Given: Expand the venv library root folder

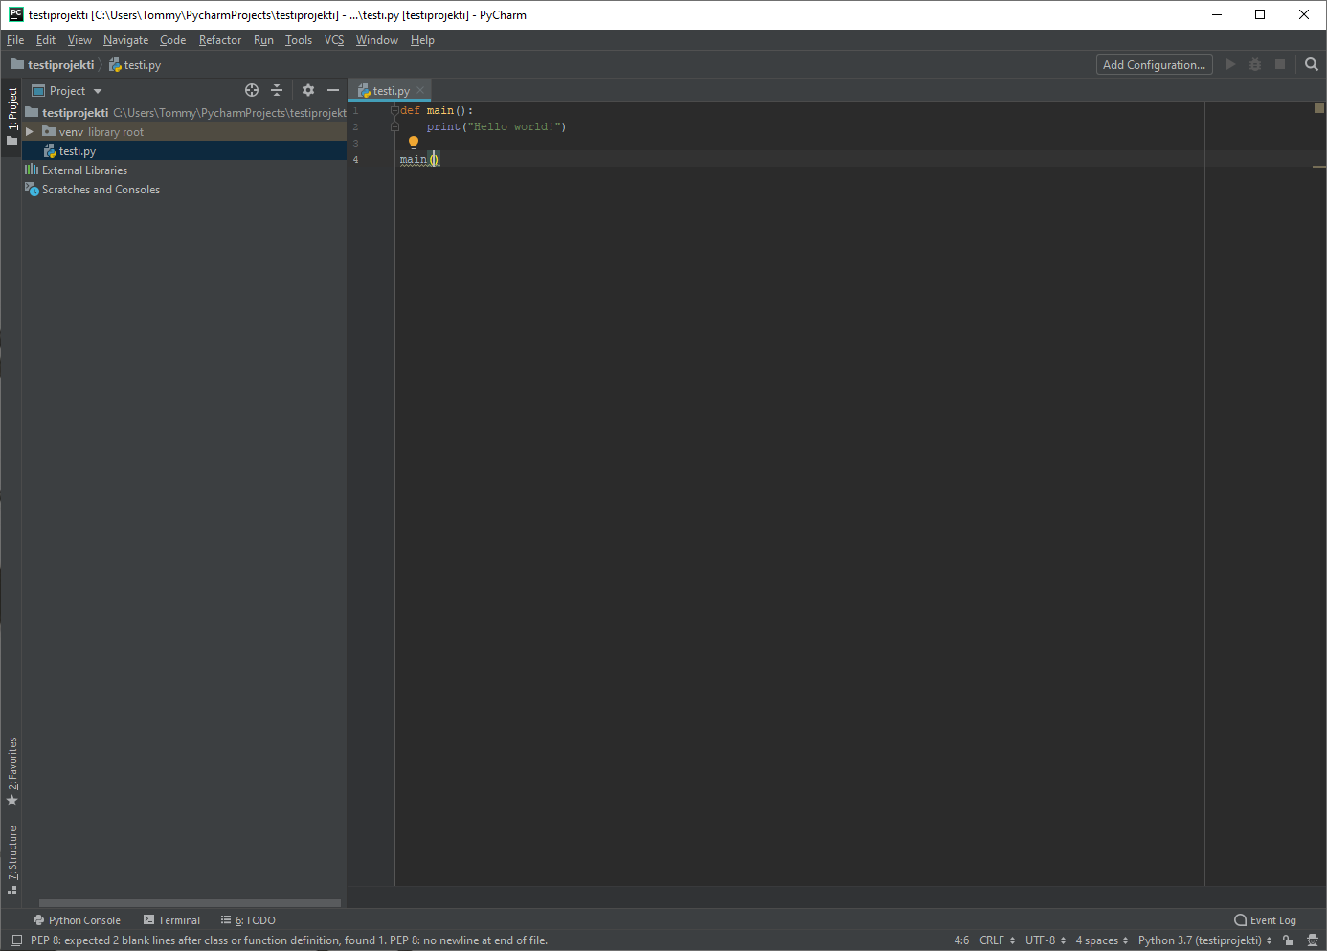Looking at the screenshot, I should click(30, 132).
